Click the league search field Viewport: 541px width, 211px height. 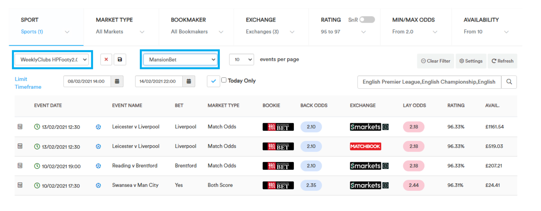(x=429, y=82)
